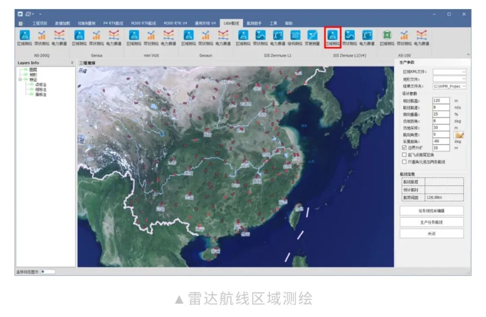Choose the power line icon in Geosun group

click(x=223, y=38)
